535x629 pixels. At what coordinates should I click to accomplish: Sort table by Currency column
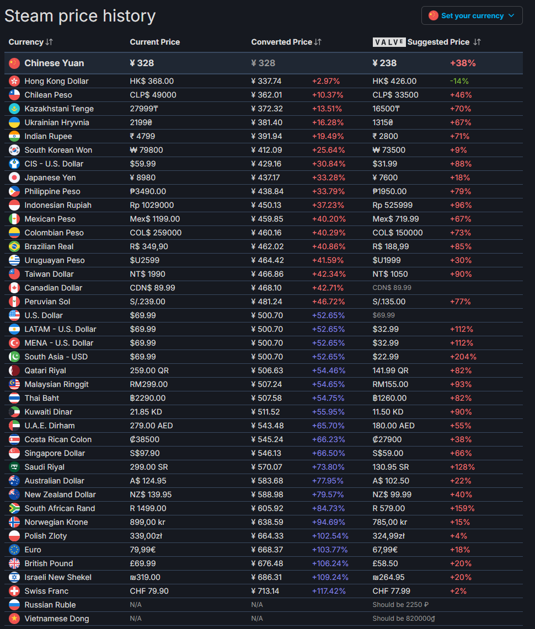(31, 42)
